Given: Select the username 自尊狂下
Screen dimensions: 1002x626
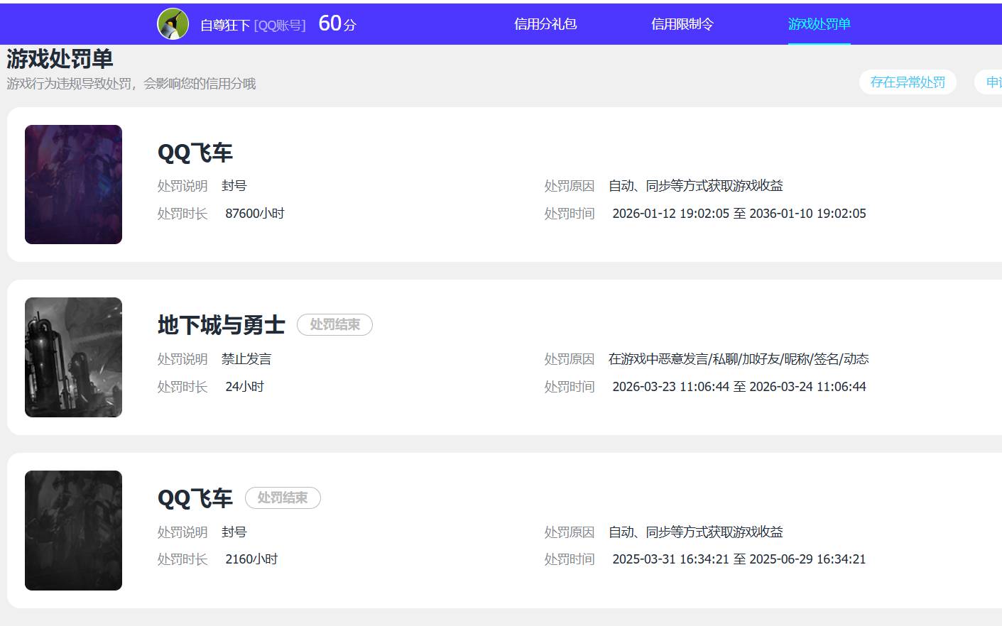Looking at the screenshot, I should pyautogui.click(x=225, y=26).
